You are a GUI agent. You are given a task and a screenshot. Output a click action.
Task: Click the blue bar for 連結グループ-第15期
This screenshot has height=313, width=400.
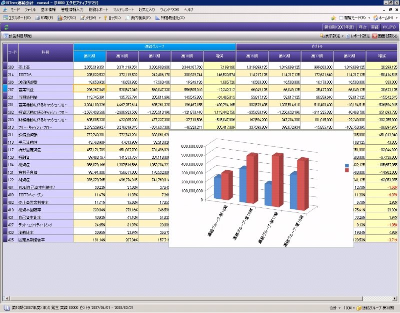217,187
